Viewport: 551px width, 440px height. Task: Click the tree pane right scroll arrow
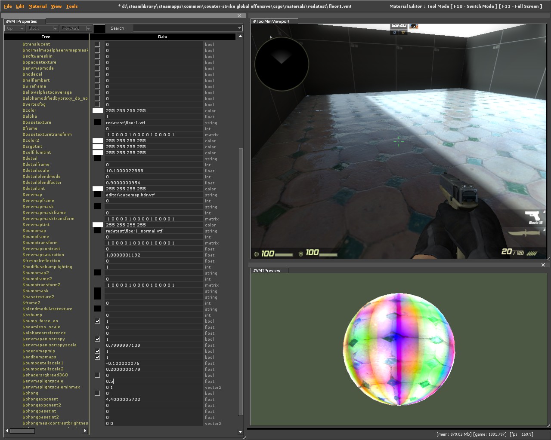[85, 431]
